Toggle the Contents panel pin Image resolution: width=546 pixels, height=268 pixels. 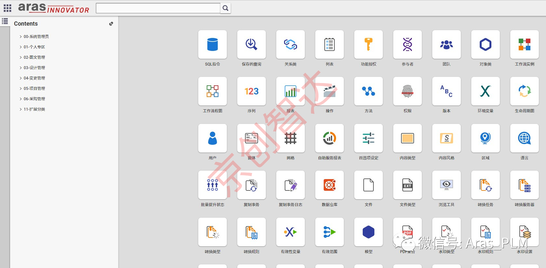111,24
